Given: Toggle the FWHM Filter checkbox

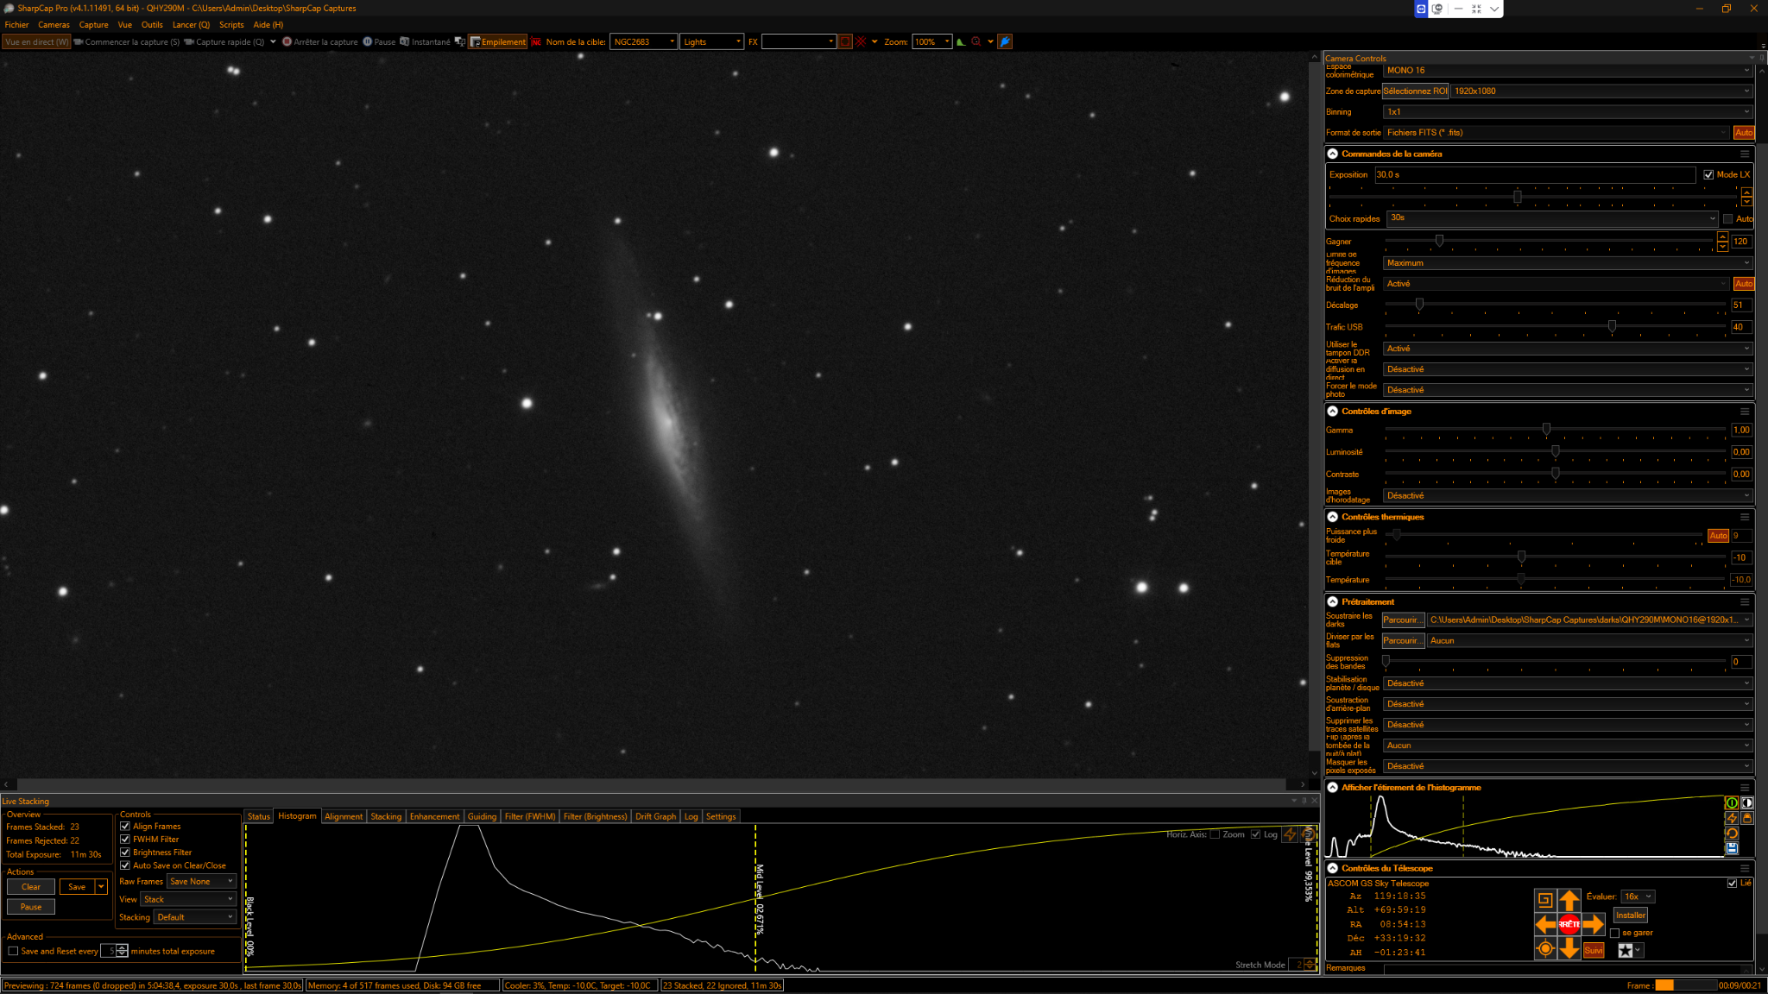Looking at the screenshot, I should click(125, 840).
